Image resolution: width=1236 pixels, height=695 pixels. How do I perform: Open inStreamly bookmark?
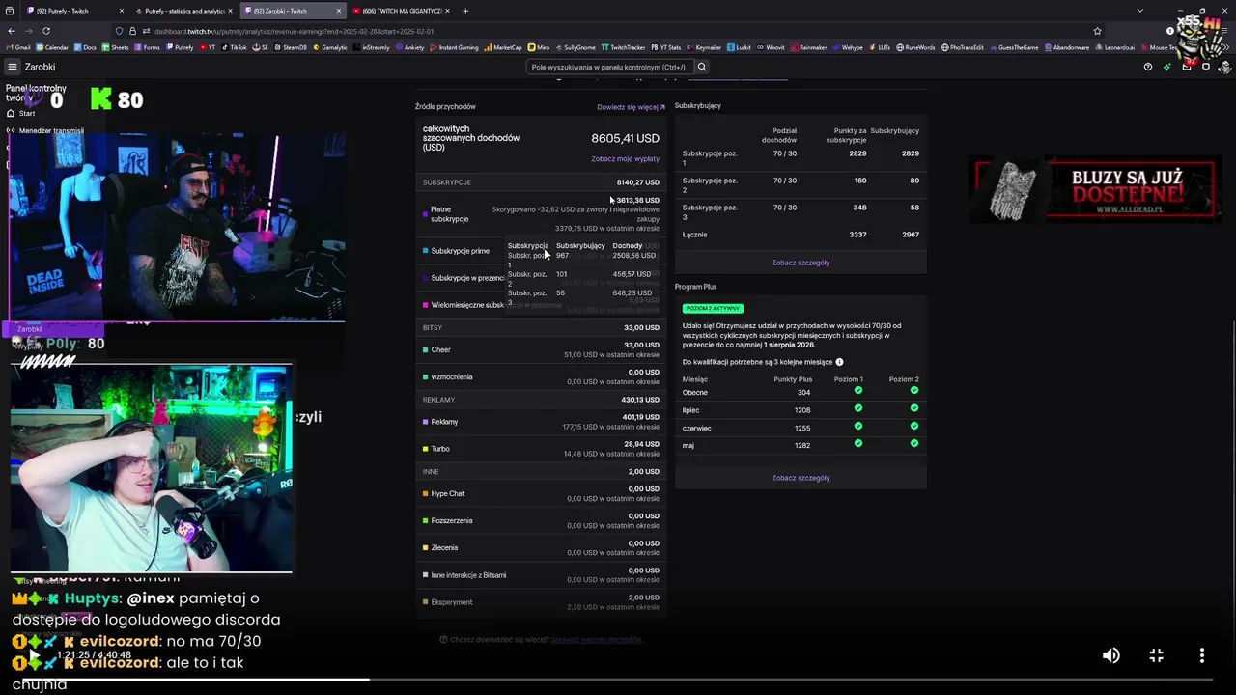(372, 47)
